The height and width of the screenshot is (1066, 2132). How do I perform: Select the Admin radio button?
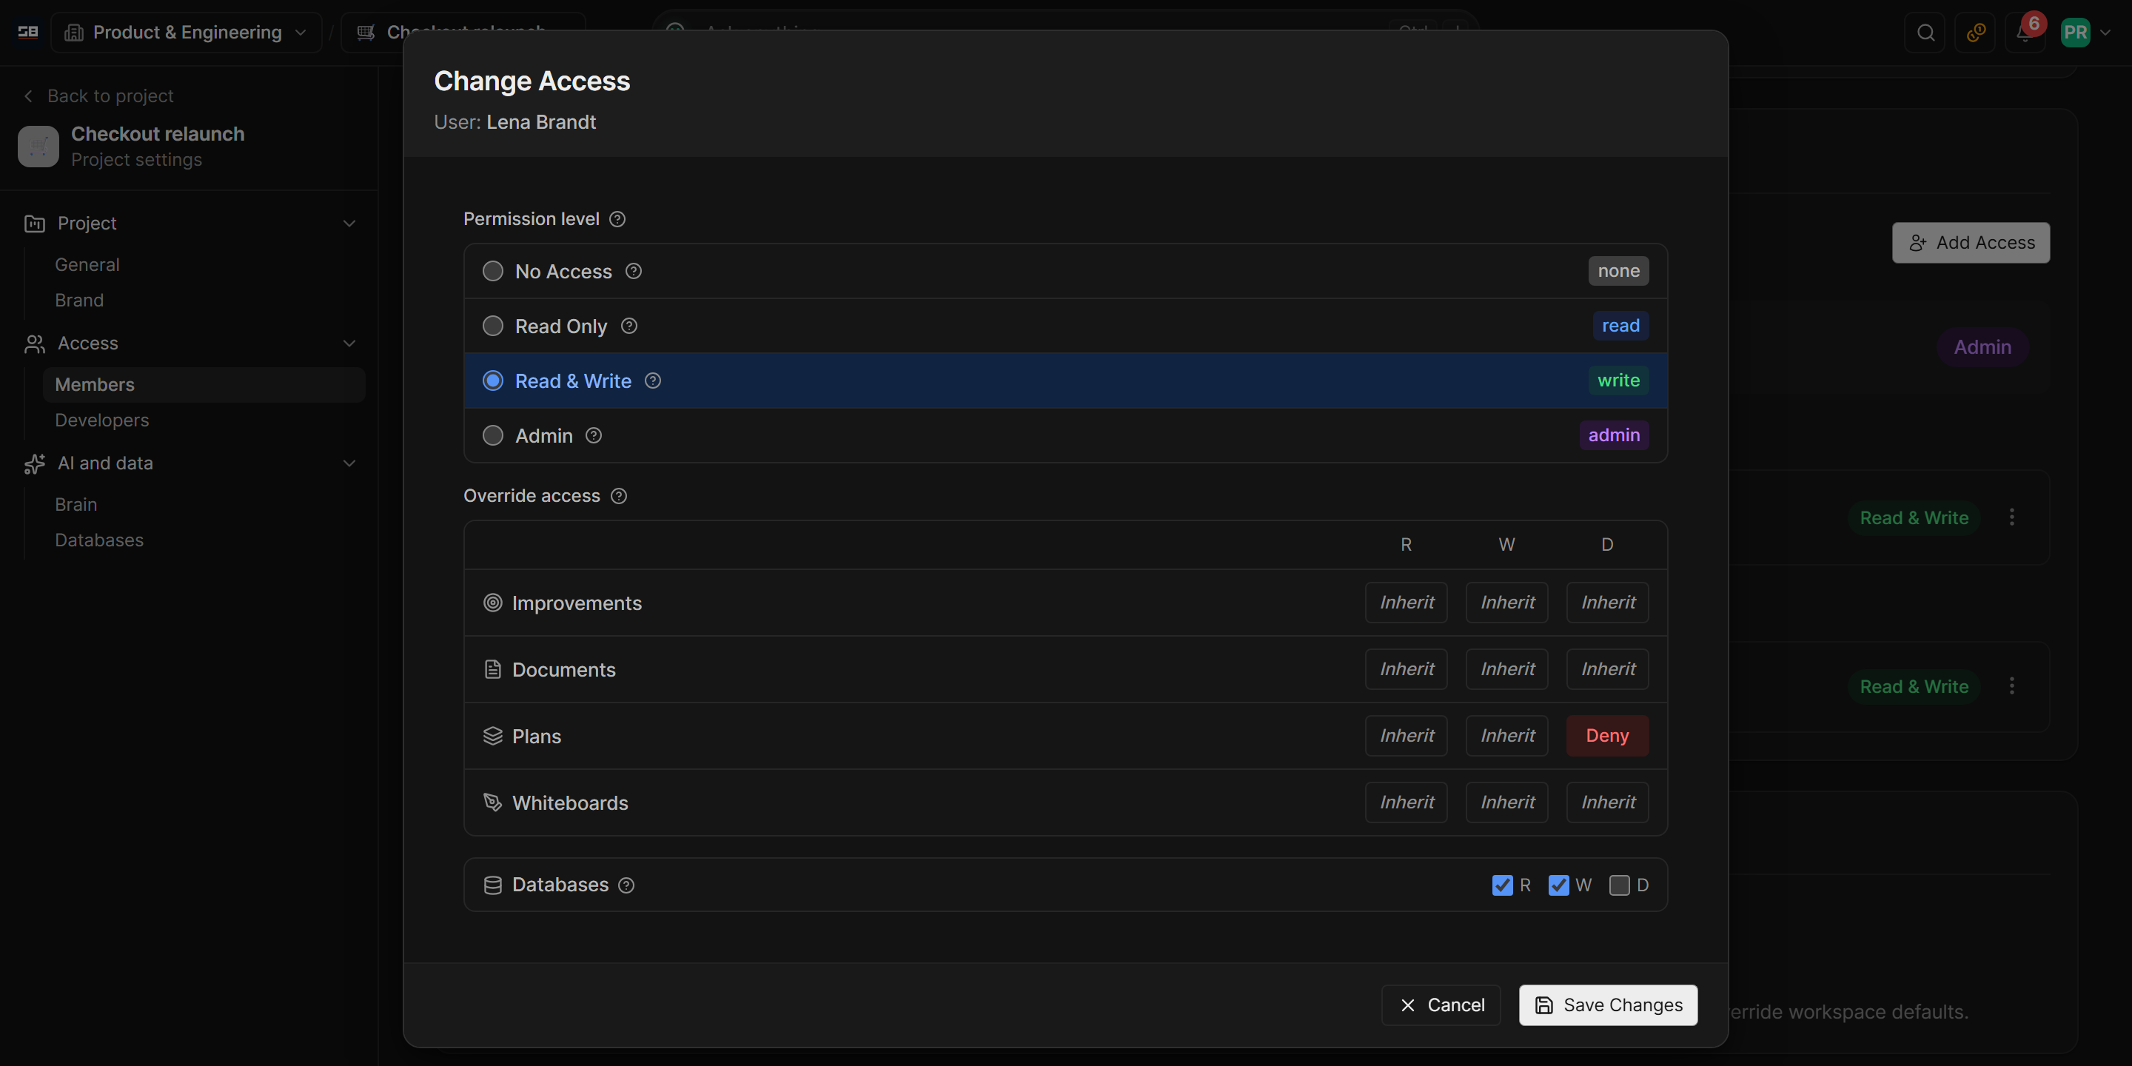(492, 435)
